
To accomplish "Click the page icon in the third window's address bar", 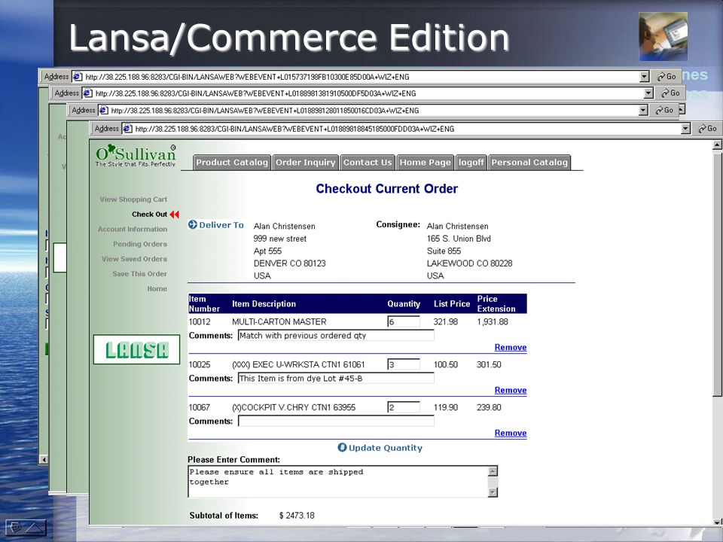I will pos(104,111).
